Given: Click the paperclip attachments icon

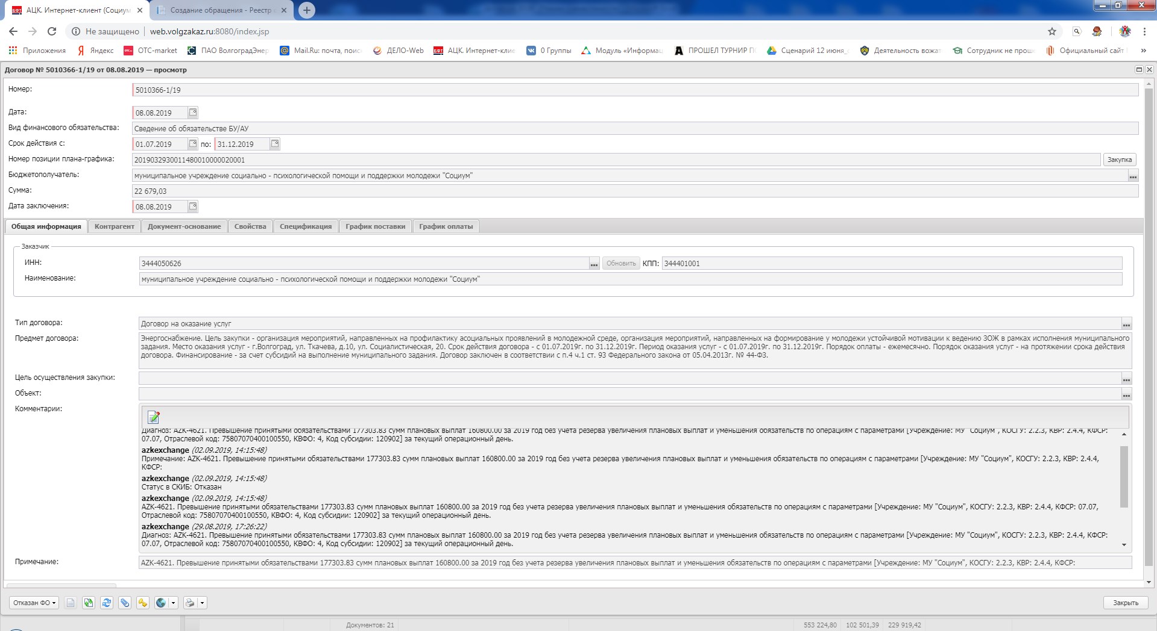Looking at the screenshot, I should pos(125,603).
